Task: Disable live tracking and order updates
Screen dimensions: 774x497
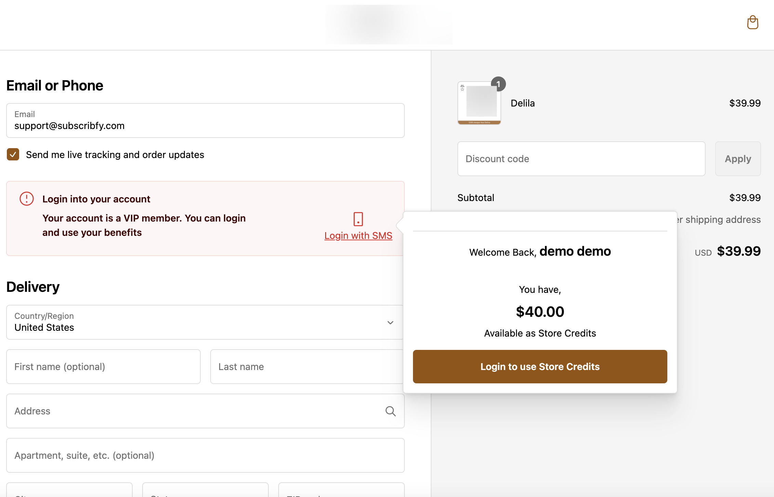Action: 13,155
